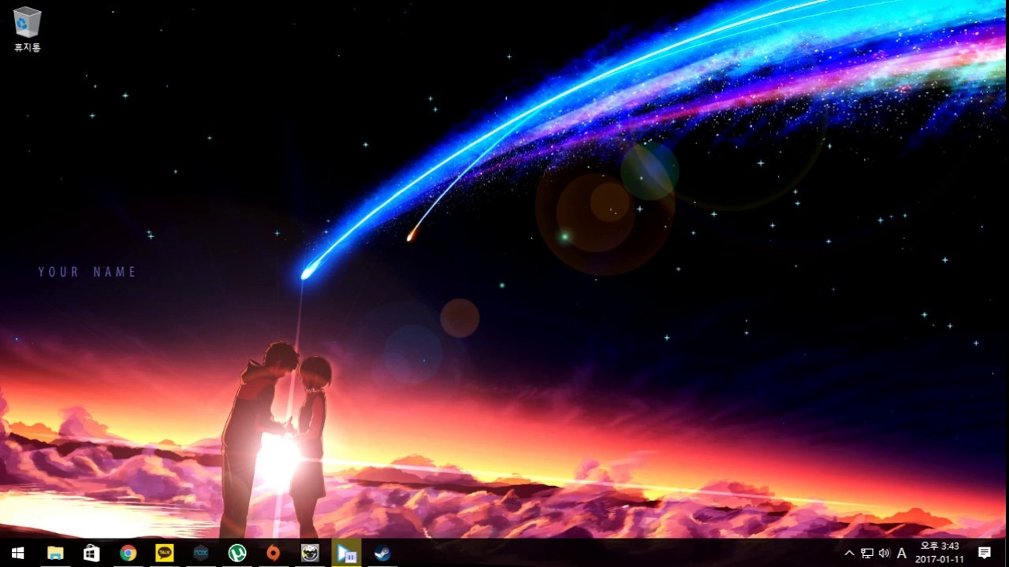1009x567 pixels.
Task: Open Nox App Player
Action: 200,554
